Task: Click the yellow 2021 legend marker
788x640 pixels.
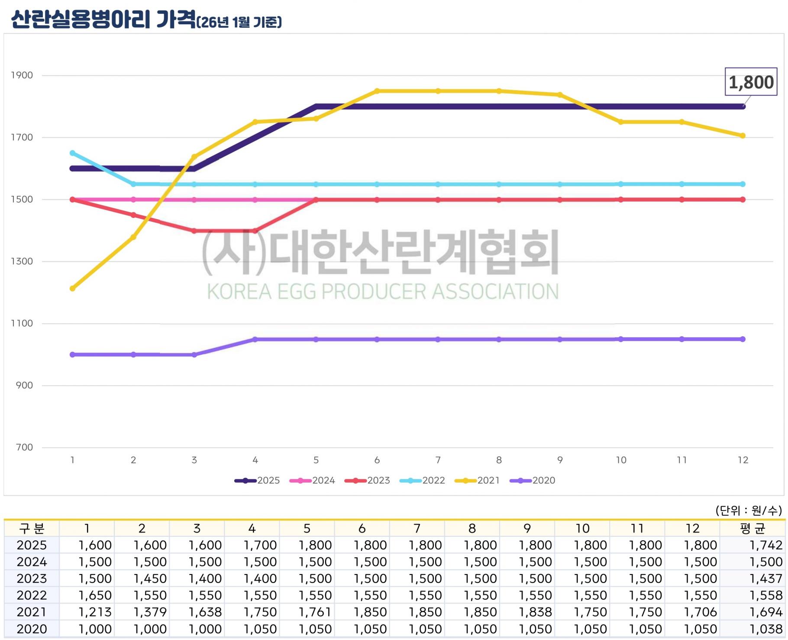Action: [x=465, y=481]
